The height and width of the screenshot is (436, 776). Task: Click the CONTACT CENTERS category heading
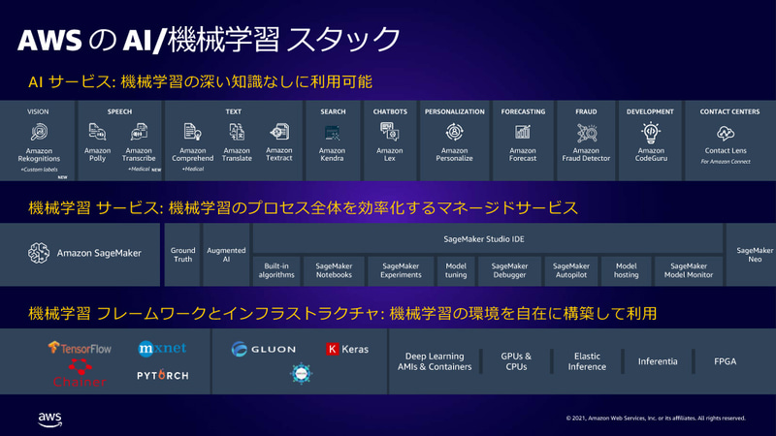point(730,111)
